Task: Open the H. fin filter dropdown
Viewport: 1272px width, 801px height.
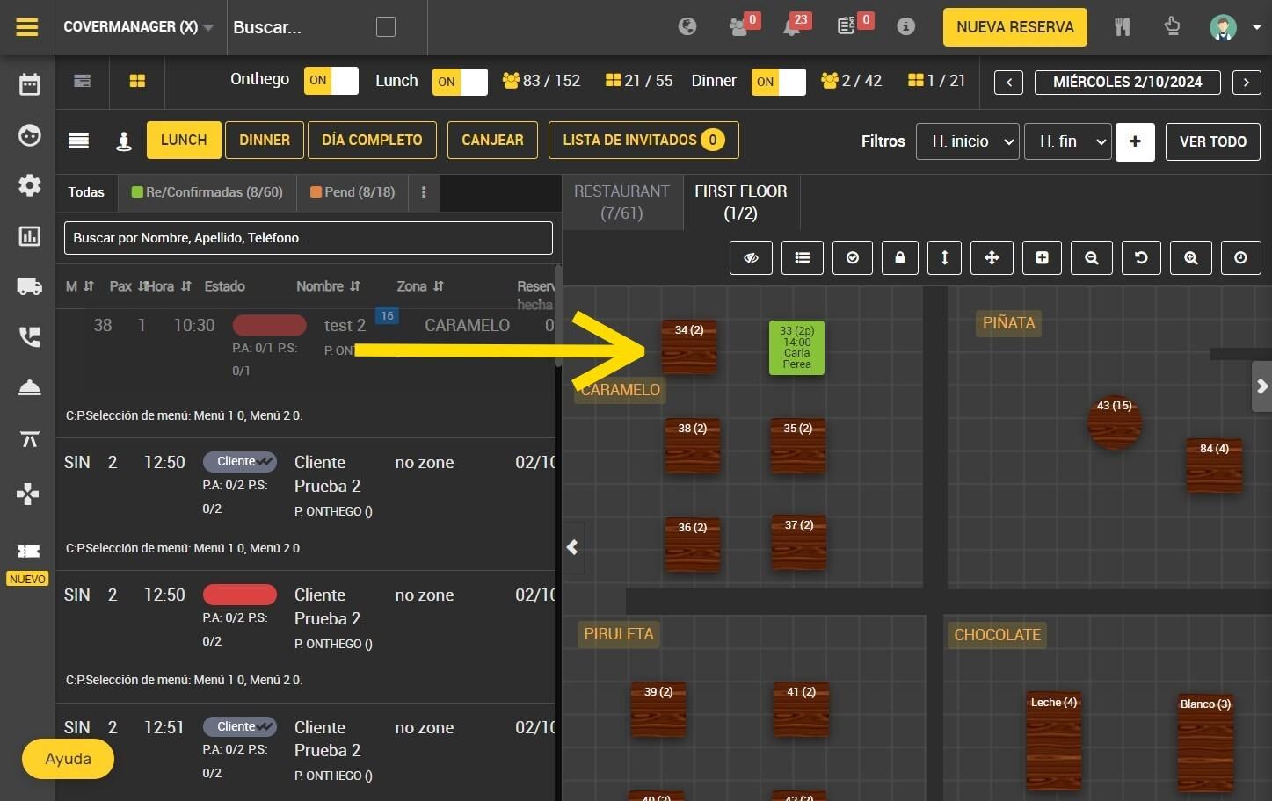Action: pos(1067,141)
